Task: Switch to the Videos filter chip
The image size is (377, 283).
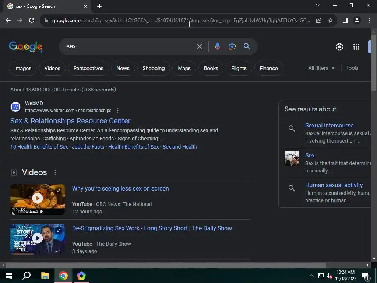Action: coord(52,68)
